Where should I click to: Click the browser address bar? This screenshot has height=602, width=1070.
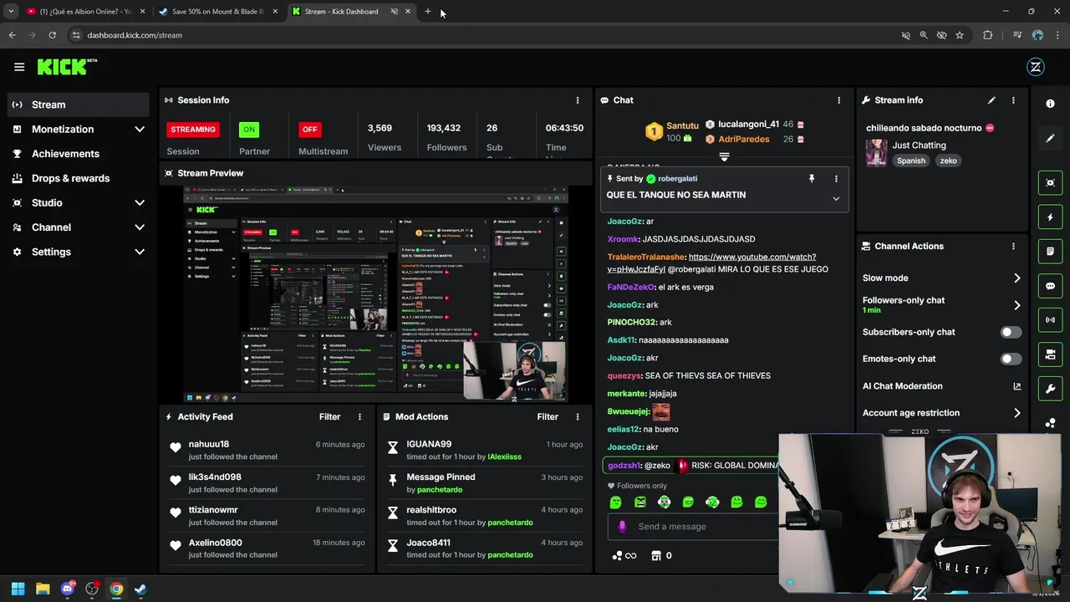pyautogui.click(x=476, y=35)
